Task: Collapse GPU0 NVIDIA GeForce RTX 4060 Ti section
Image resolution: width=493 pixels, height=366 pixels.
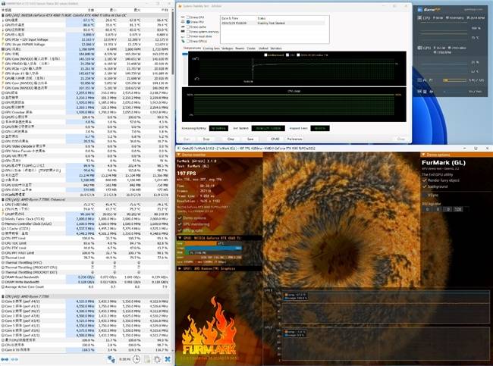Action: [219, 238]
